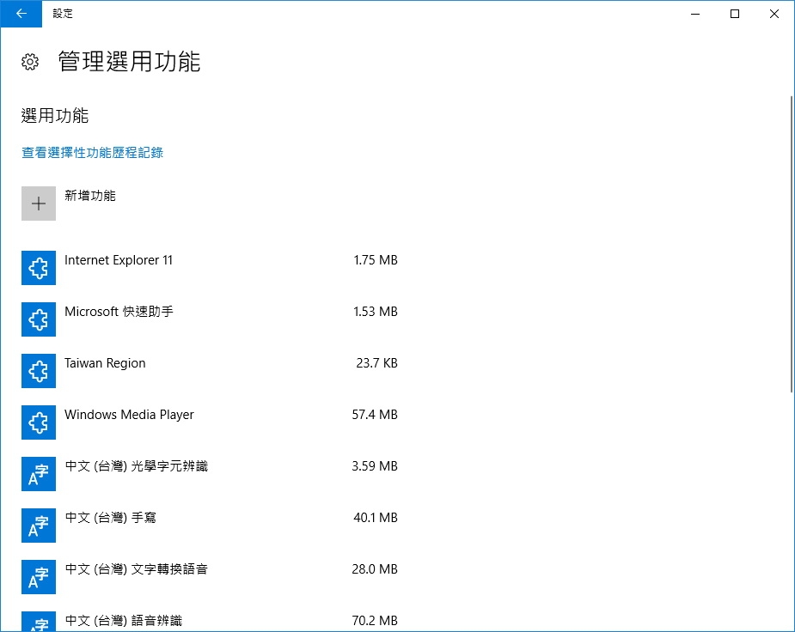Click the 語音辨識 language icon

click(x=39, y=622)
